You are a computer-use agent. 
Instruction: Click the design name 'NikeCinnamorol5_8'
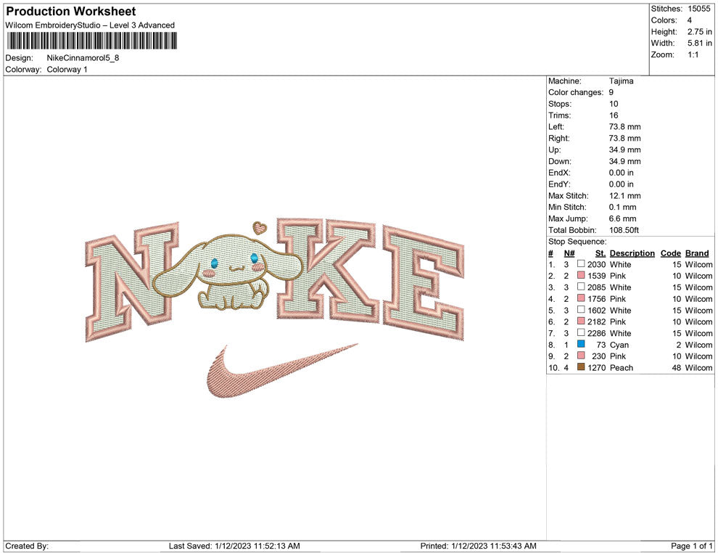(x=83, y=58)
